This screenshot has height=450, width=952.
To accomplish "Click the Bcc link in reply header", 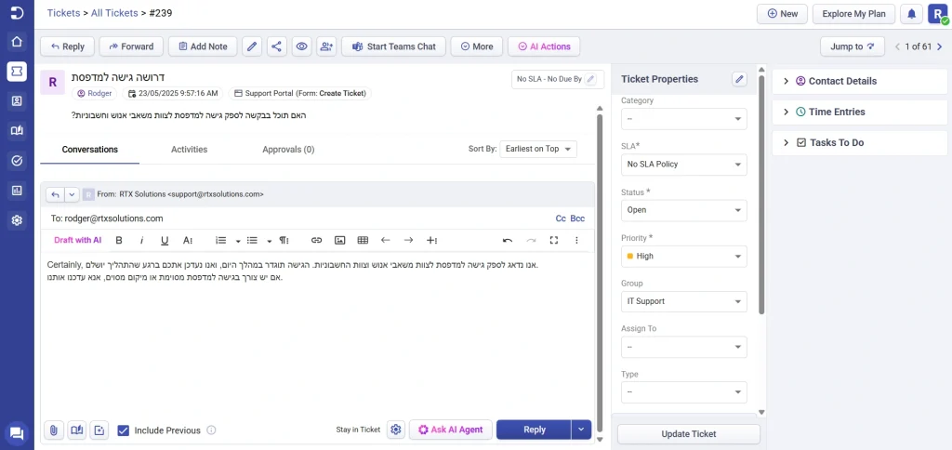I will click(577, 218).
